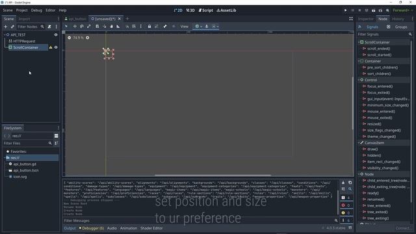The height and width of the screenshot is (234, 416).
Task: Open Scene dock three-dot options
Action: (x=58, y=19)
